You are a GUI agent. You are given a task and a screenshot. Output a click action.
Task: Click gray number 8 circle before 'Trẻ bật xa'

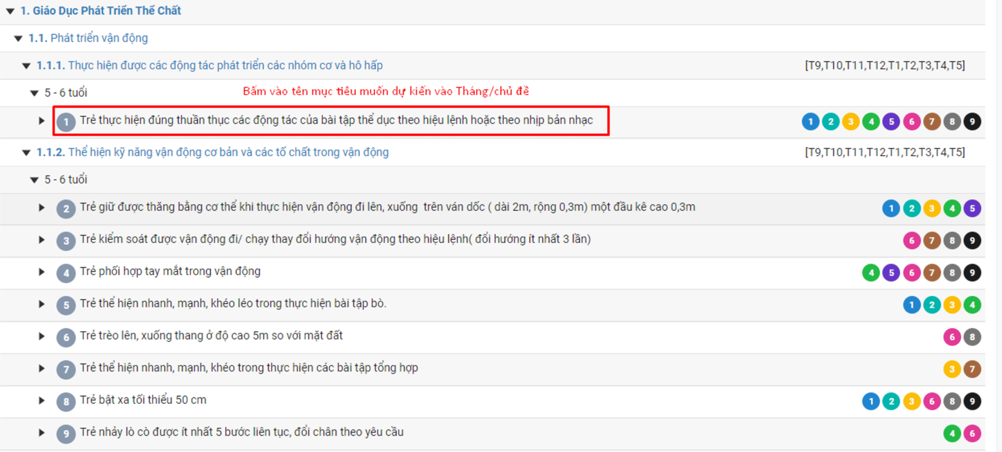(66, 402)
